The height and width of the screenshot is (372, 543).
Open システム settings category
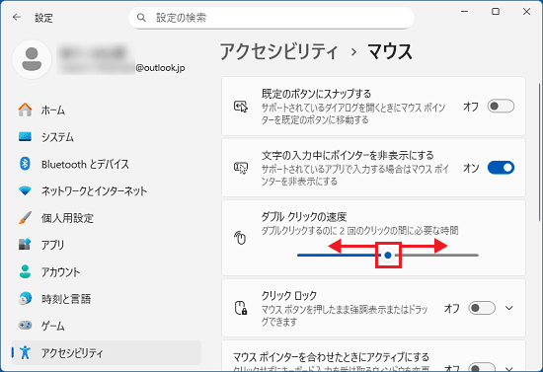click(x=107, y=137)
